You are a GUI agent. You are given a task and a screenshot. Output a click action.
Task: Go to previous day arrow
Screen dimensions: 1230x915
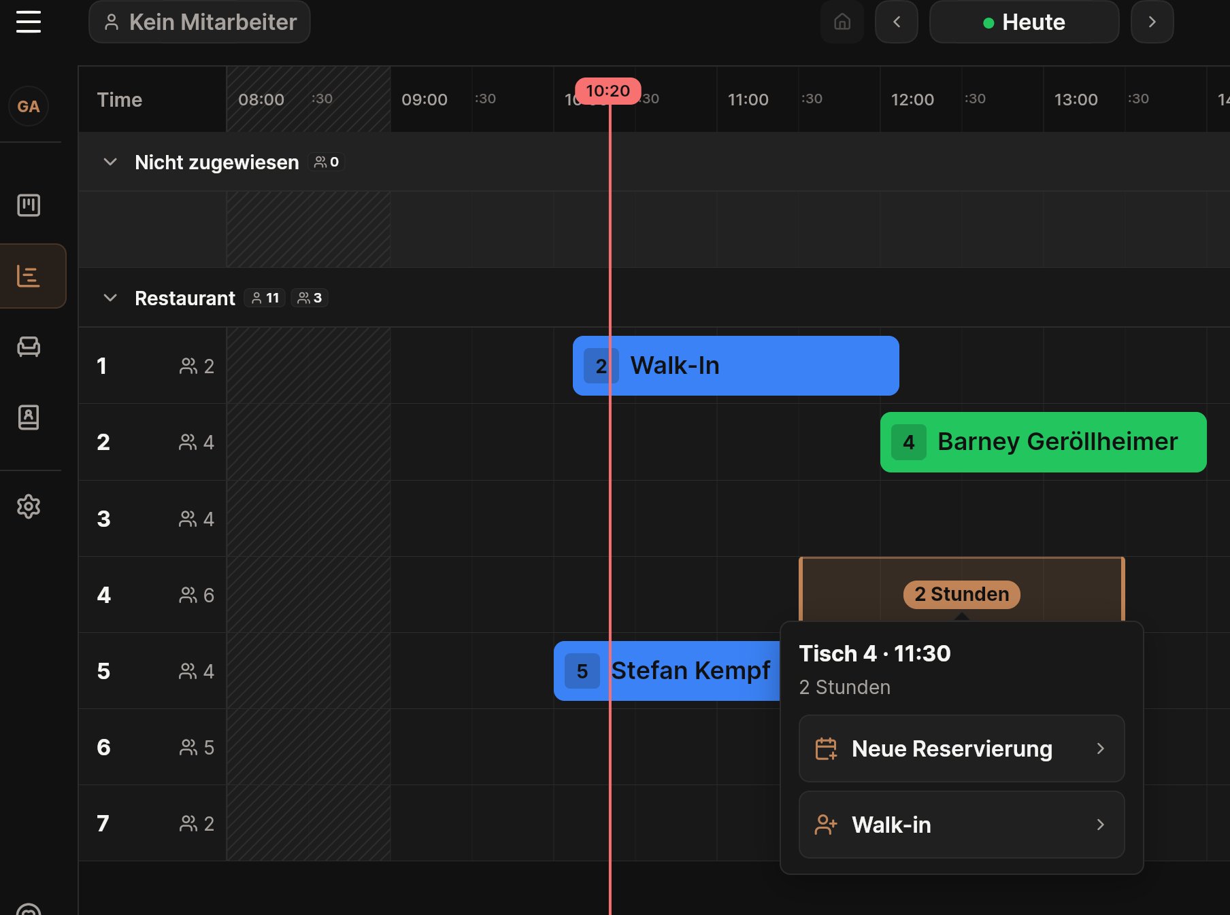[x=897, y=22]
